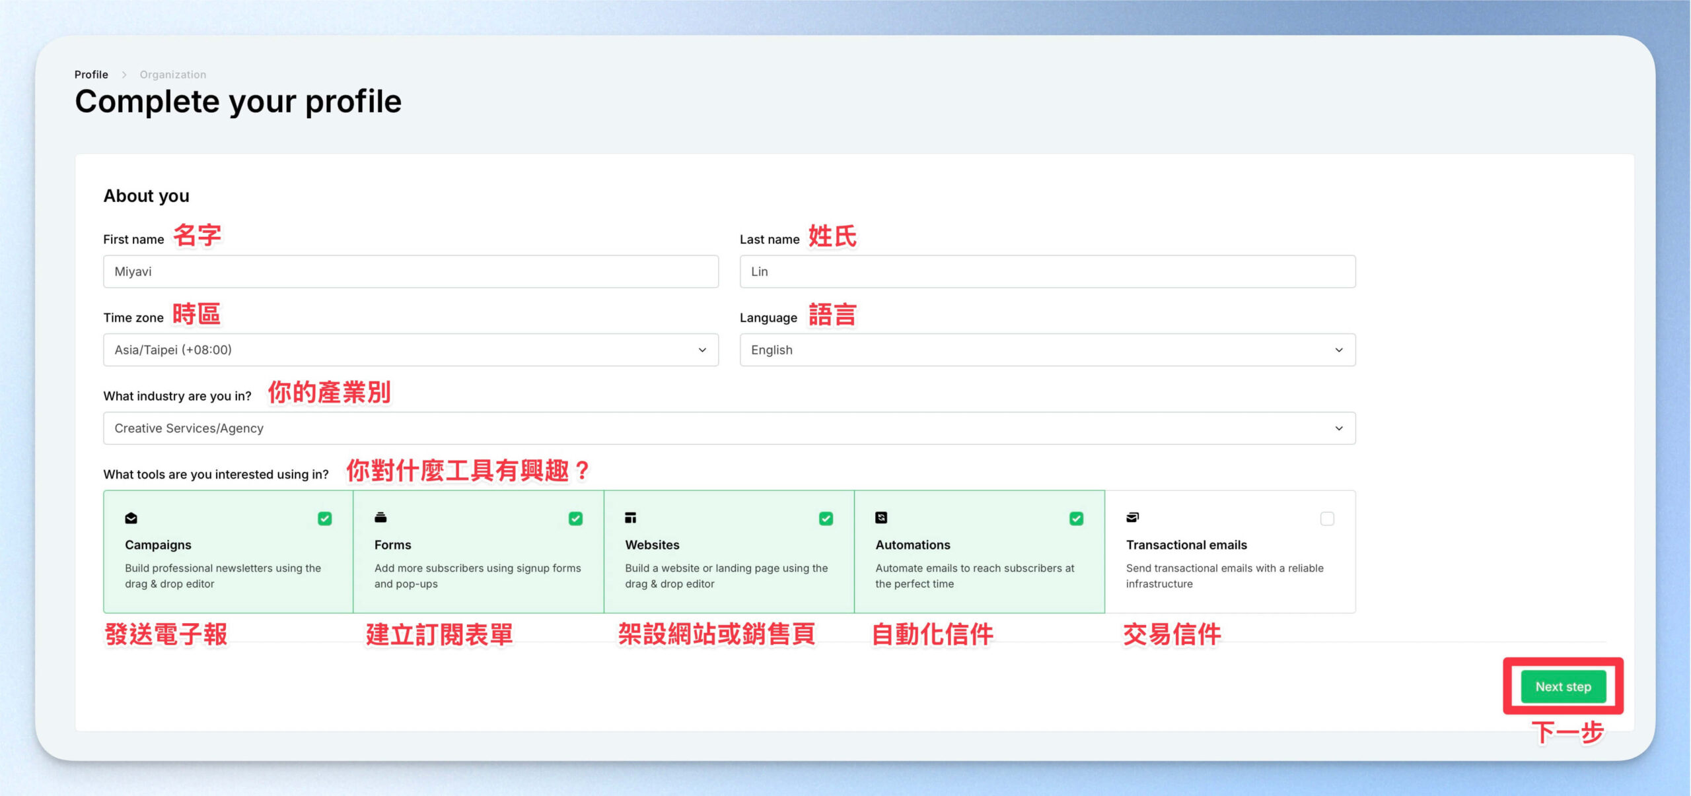Screen dimensions: 1691x796
Task: Click the "What tools are you interested using in?" label
Action: (216, 475)
